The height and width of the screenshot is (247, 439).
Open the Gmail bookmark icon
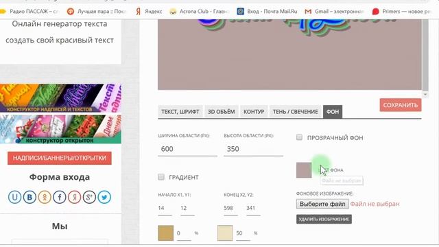point(308,12)
